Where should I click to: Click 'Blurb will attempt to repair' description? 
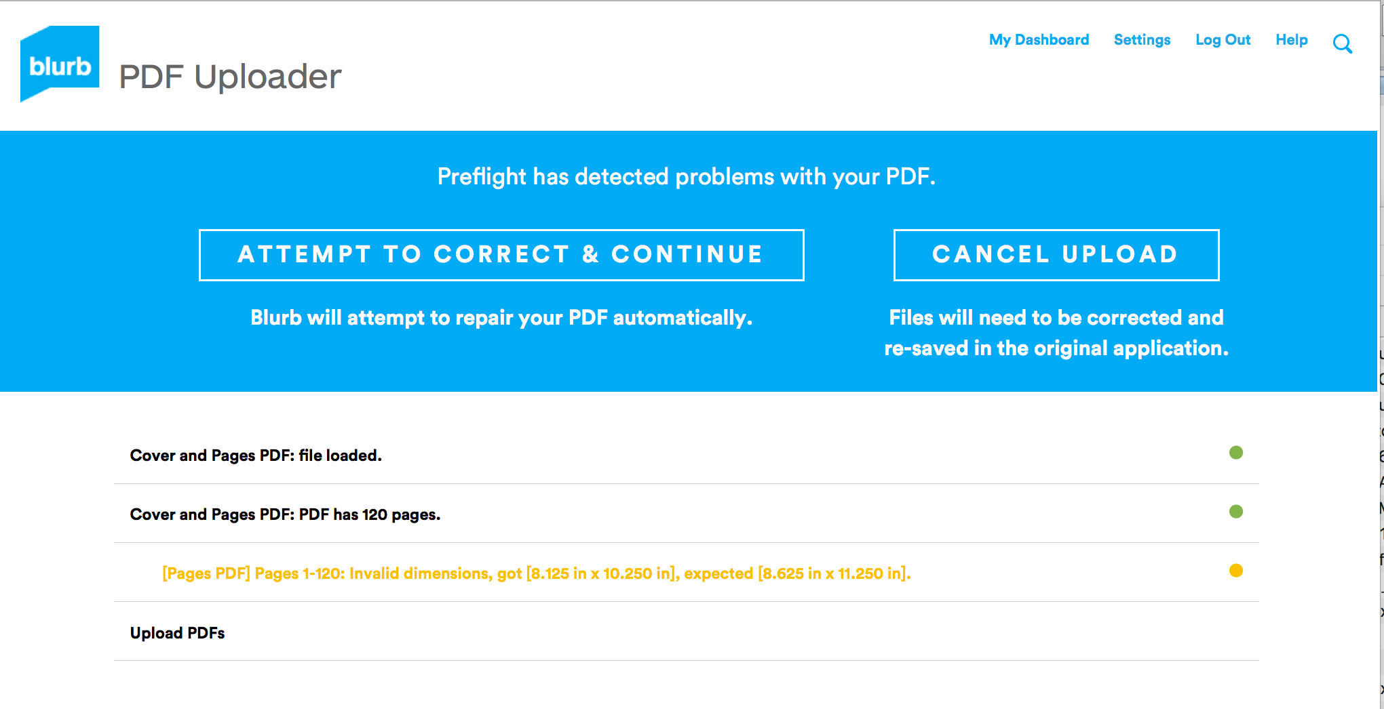[x=501, y=318]
